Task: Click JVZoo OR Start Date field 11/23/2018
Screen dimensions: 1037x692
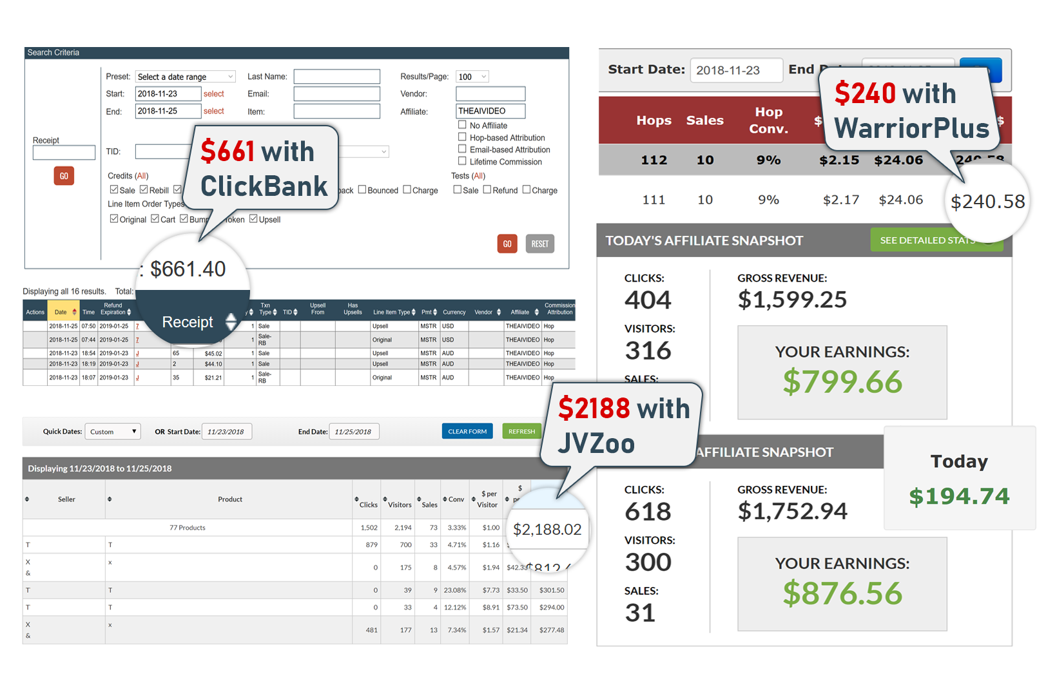Action: [x=227, y=432]
